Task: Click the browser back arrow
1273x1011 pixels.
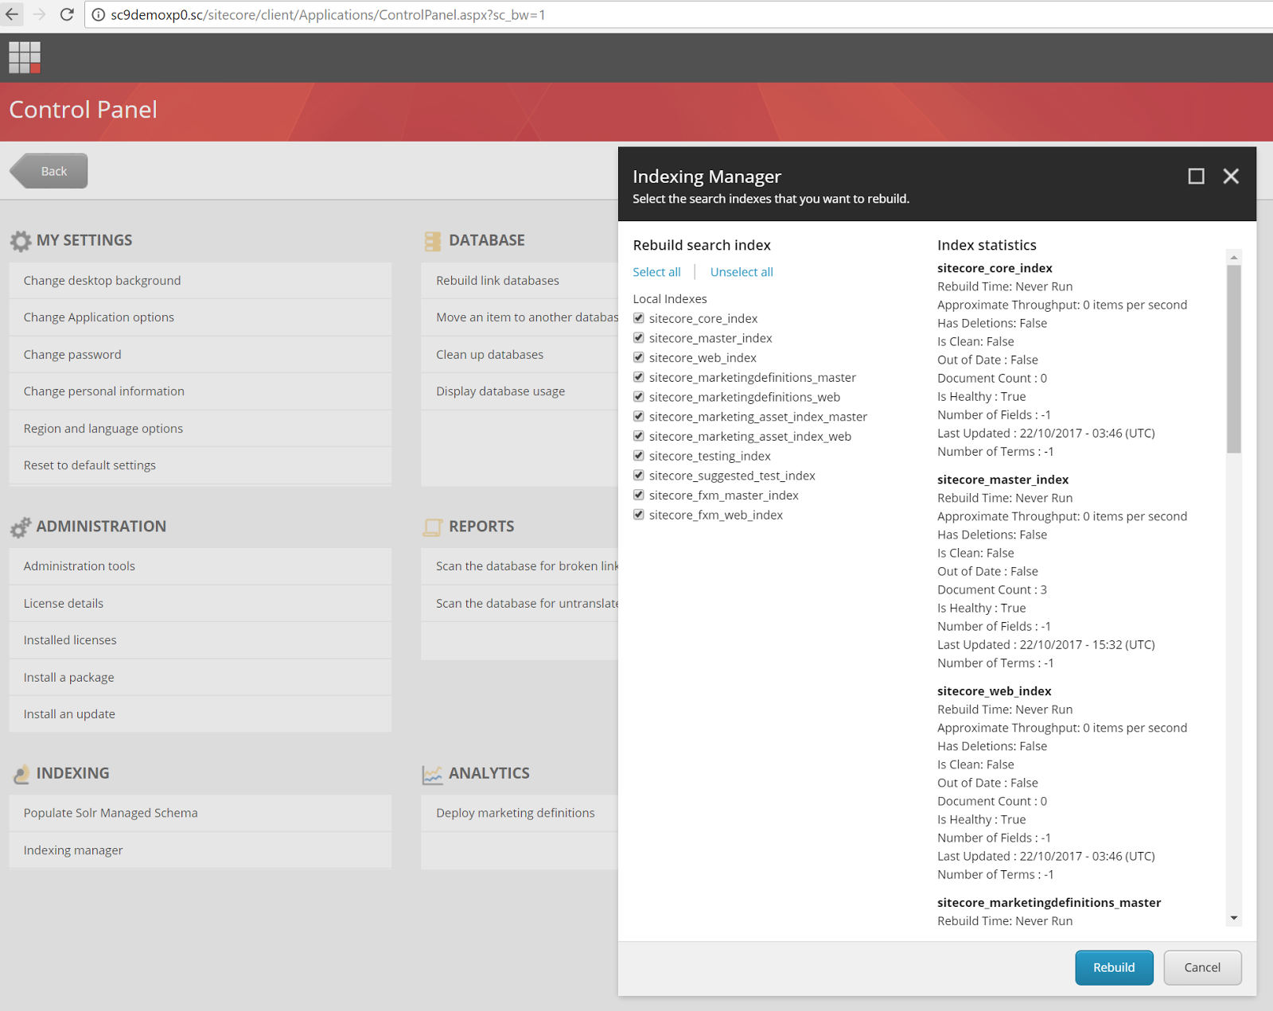Action: point(12,14)
